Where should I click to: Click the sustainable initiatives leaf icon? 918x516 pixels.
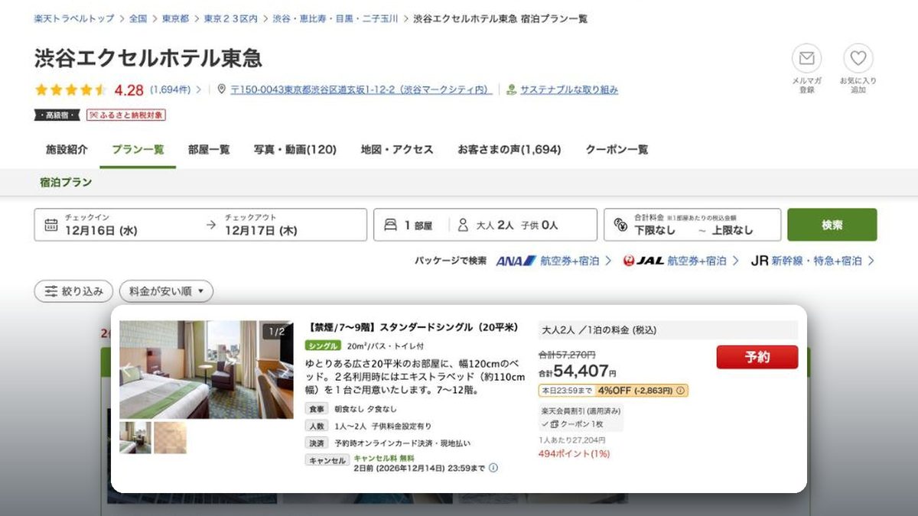coord(512,89)
